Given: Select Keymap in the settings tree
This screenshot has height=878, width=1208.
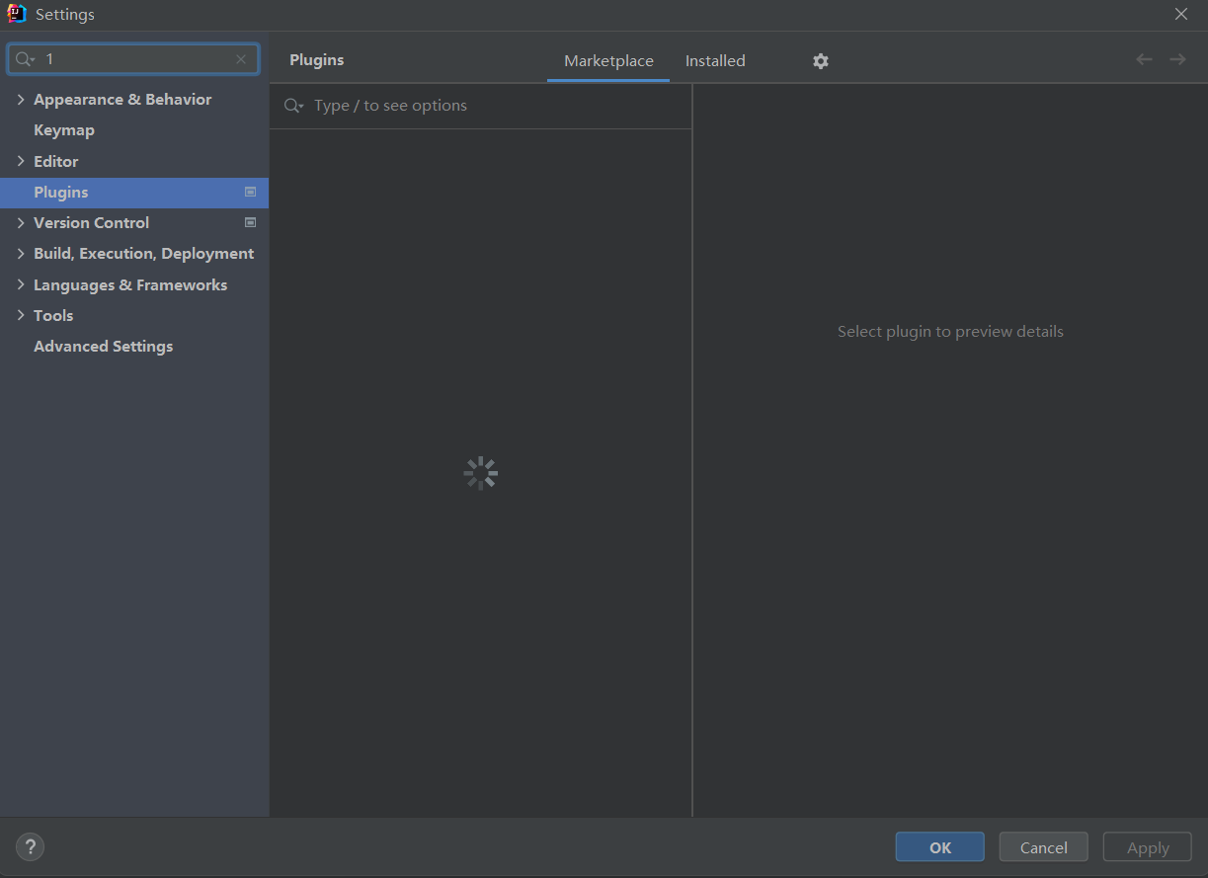Looking at the screenshot, I should (x=64, y=130).
